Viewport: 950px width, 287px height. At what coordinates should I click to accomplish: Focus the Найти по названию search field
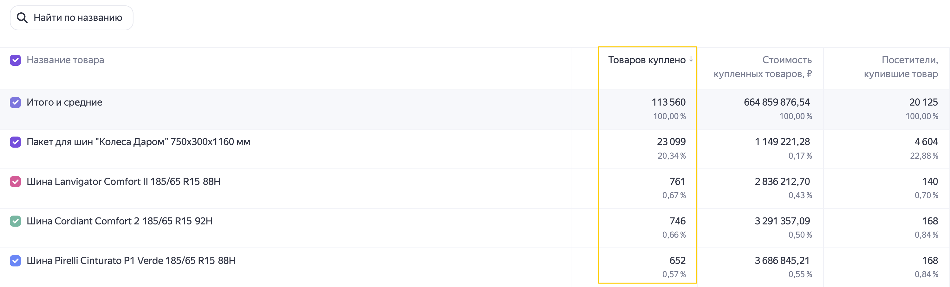72,18
